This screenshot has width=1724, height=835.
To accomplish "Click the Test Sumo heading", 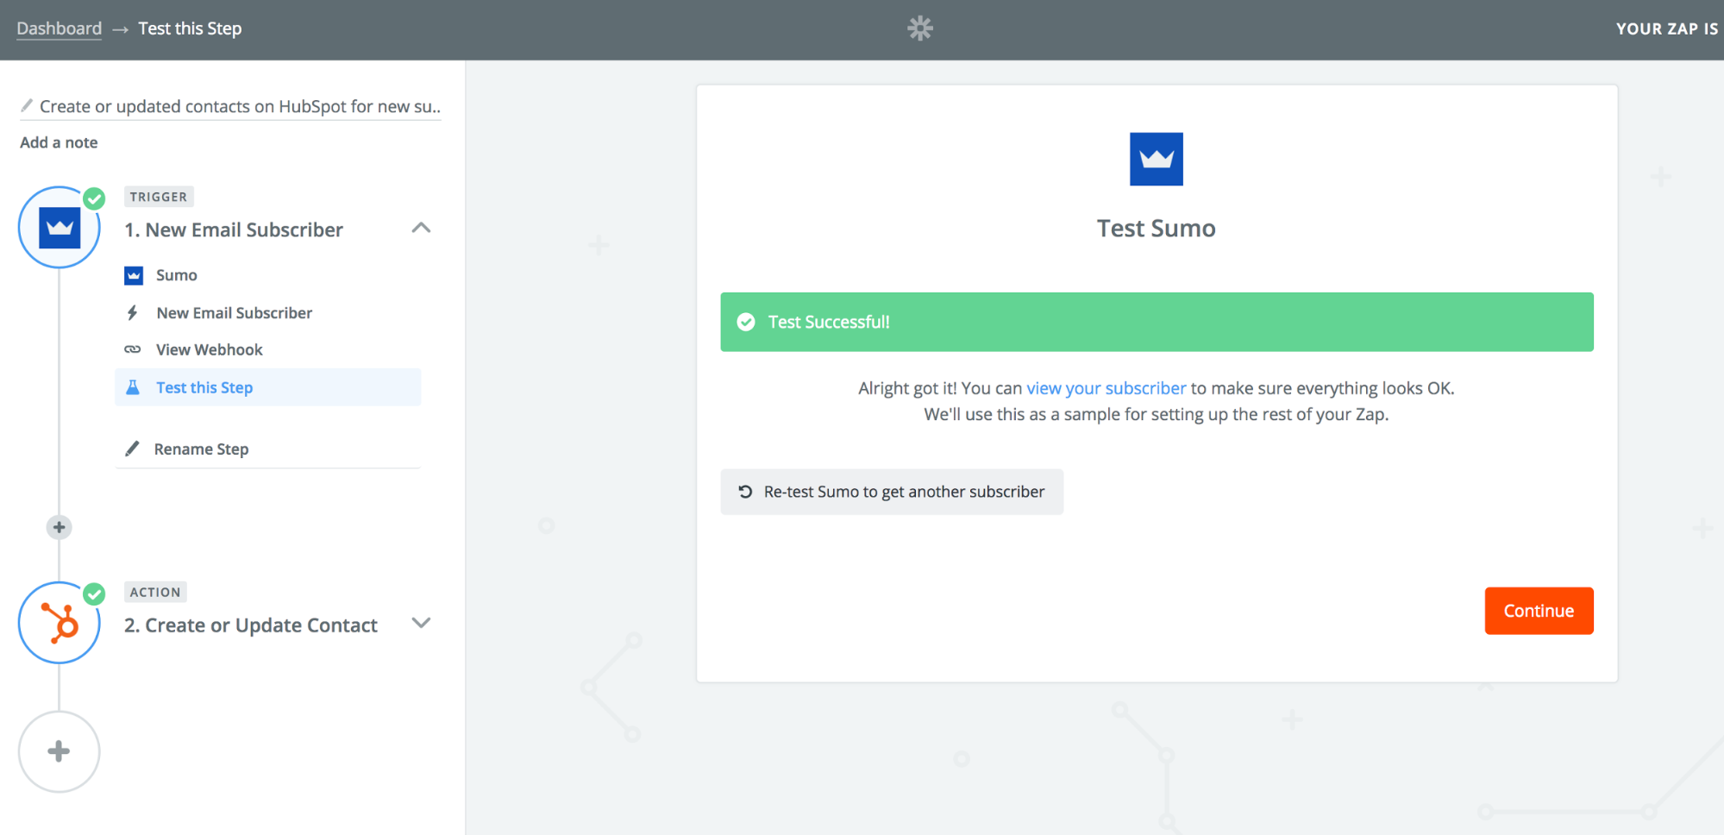I will coord(1157,228).
